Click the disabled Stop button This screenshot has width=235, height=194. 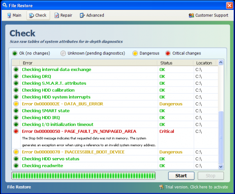pos(211,176)
